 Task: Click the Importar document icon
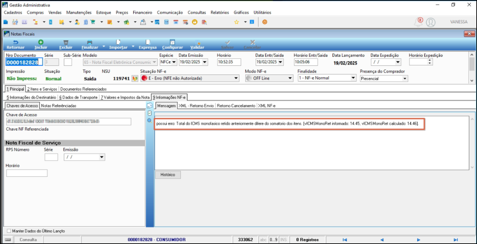pyautogui.click(x=118, y=42)
